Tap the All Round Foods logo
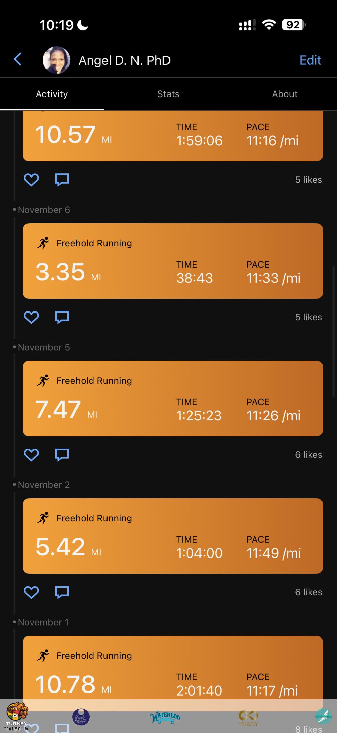 pos(81,717)
